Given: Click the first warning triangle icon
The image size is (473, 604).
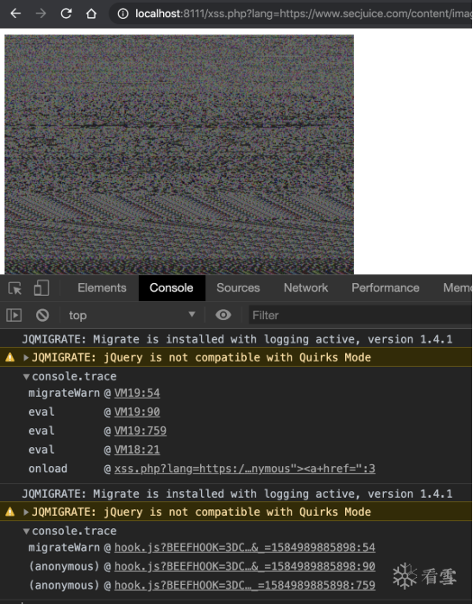Looking at the screenshot, I should (10, 358).
